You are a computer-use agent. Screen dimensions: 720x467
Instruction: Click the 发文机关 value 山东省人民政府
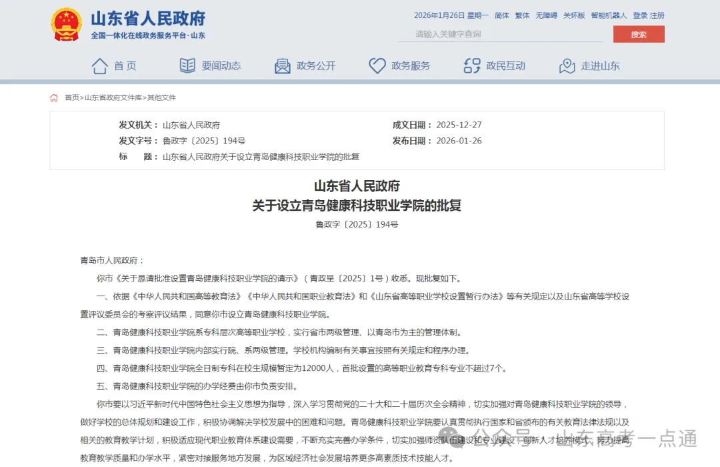pos(191,125)
